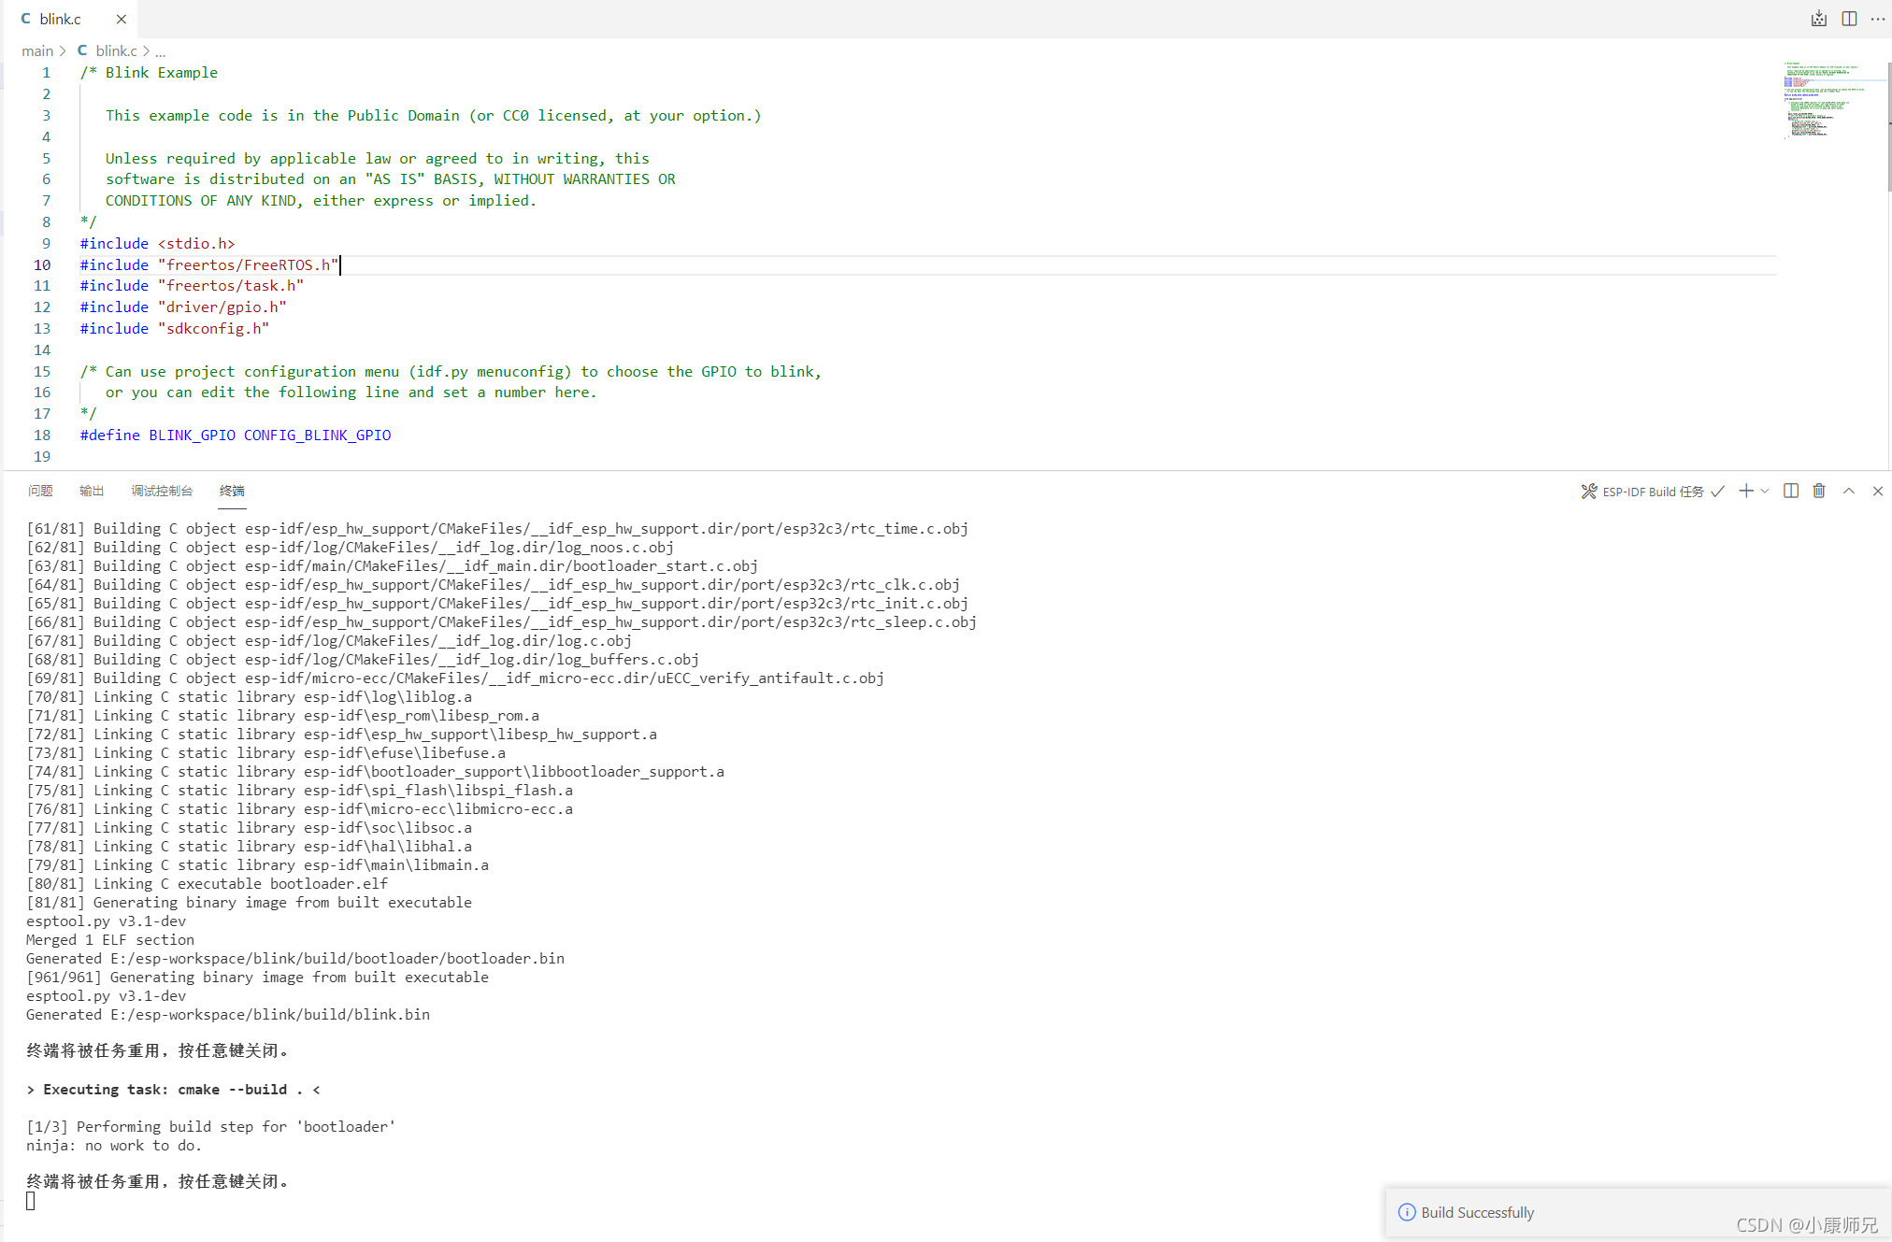Expand the breadcrumb 'main' path item
Screen dimensions: 1892x1242
(39, 51)
